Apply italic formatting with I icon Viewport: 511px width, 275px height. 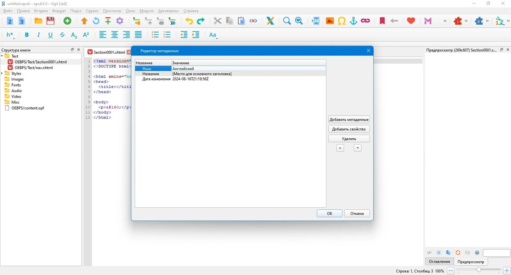click(39, 35)
